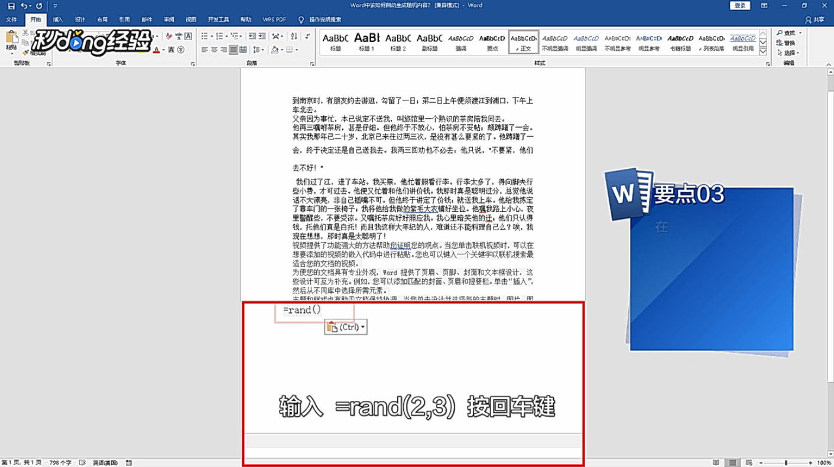Viewport: 834px width, 467px height.
Task: Open shading color dropdown
Action: 282,50
